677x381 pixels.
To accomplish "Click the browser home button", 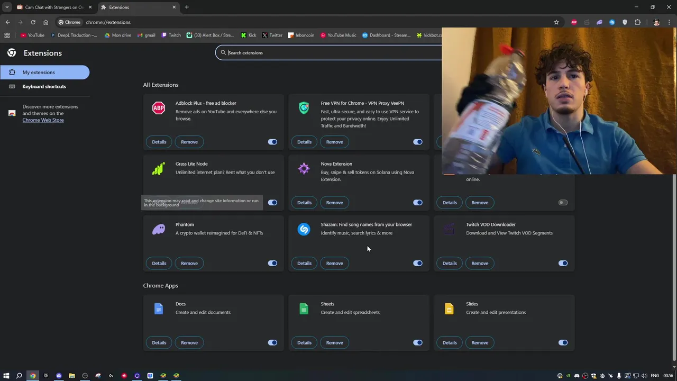I will (45, 22).
